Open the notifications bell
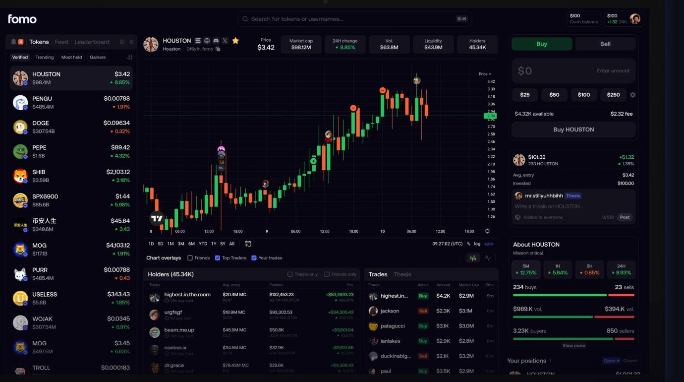 pyautogui.click(x=14, y=42)
